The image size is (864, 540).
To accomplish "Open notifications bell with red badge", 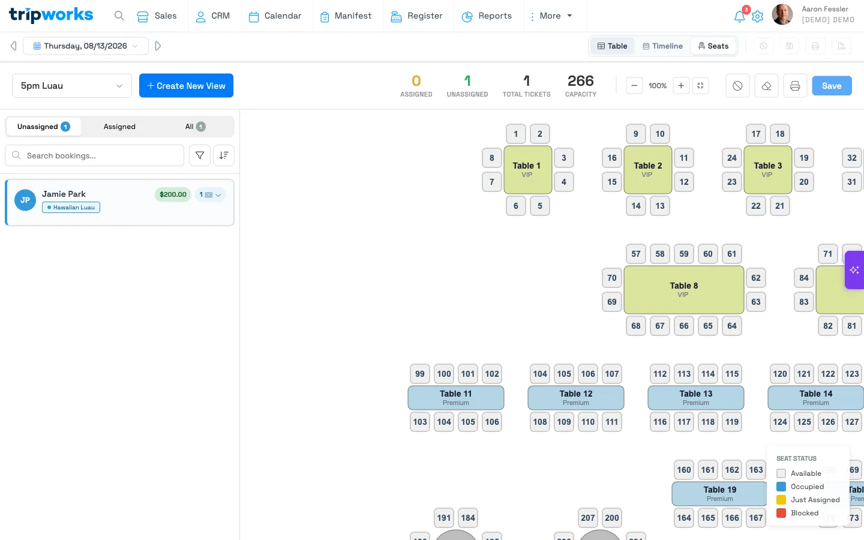I will pos(740,16).
